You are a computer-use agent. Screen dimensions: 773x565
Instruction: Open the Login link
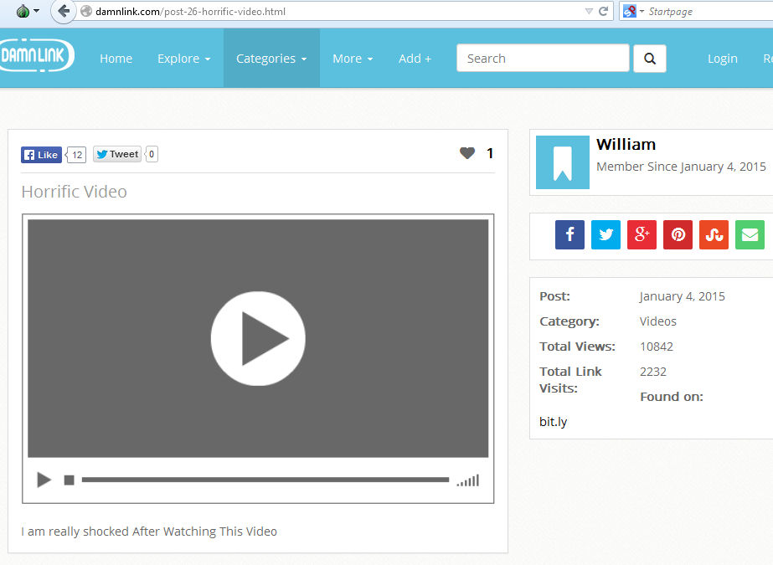[722, 59]
